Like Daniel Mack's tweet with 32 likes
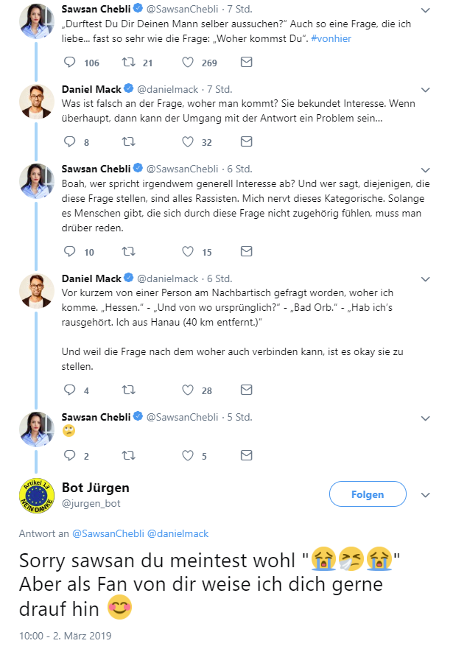This screenshot has height=649, width=453. click(188, 141)
